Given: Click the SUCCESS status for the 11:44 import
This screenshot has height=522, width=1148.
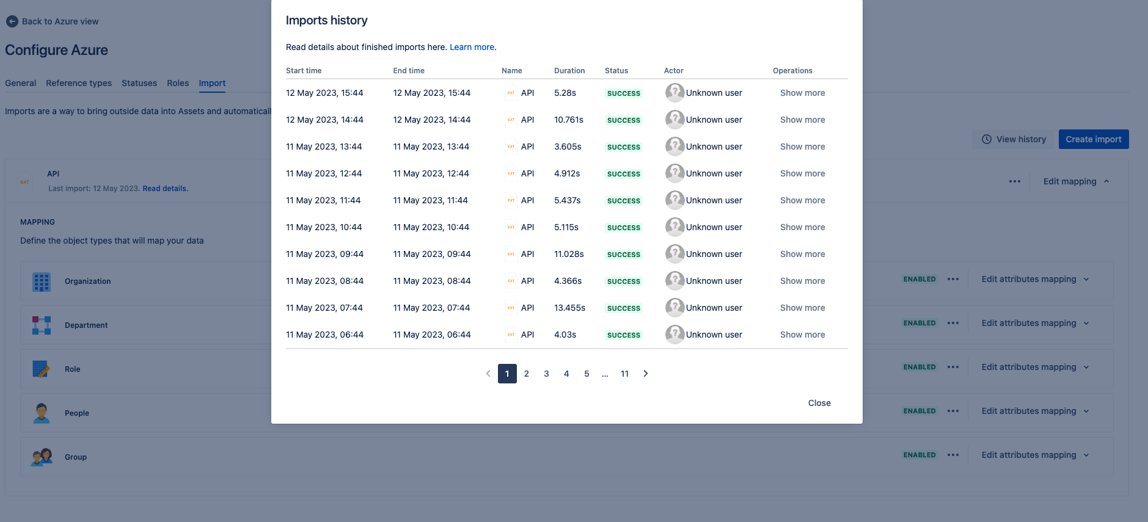Looking at the screenshot, I should [x=624, y=201].
